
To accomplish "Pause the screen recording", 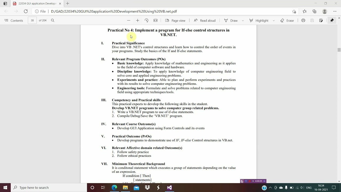I will click(x=246, y=181).
